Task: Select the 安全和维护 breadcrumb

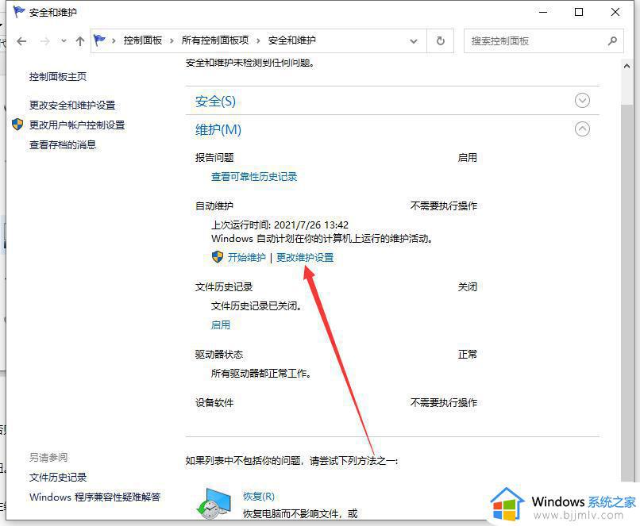Action: (x=292, y=40)
